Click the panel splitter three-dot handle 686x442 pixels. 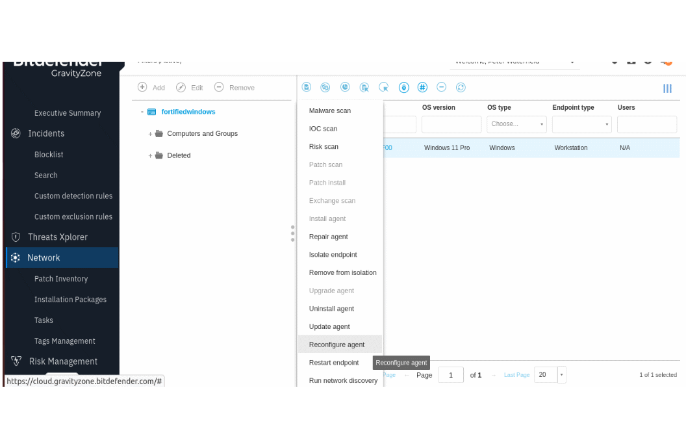point(293,233)
